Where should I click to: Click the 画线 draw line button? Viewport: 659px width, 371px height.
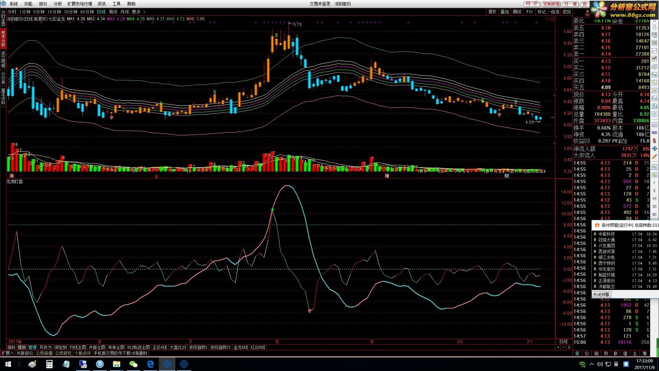[x=517, y=12]
